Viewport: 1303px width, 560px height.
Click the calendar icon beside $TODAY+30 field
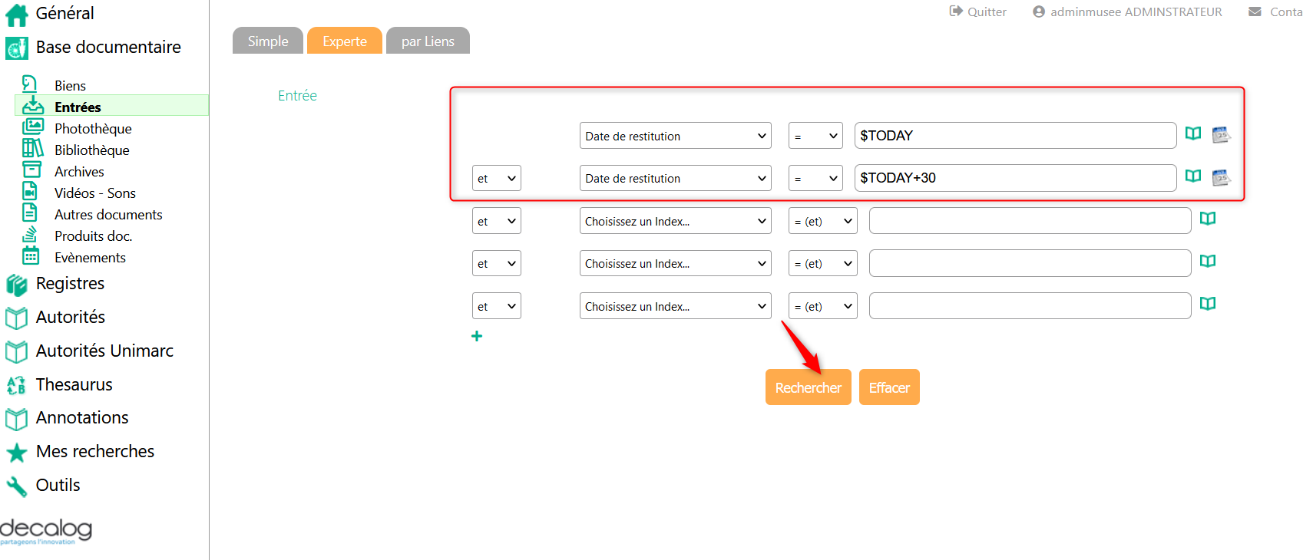pos(1221,178)
